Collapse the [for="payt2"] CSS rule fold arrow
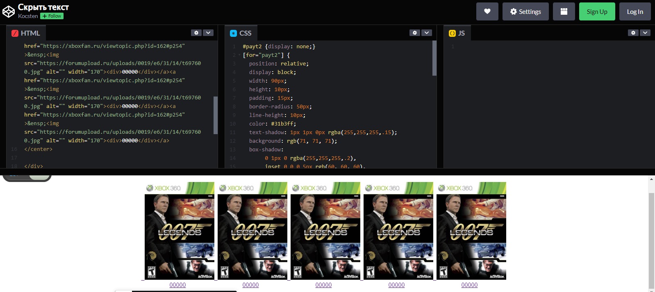 coord(239,55)
